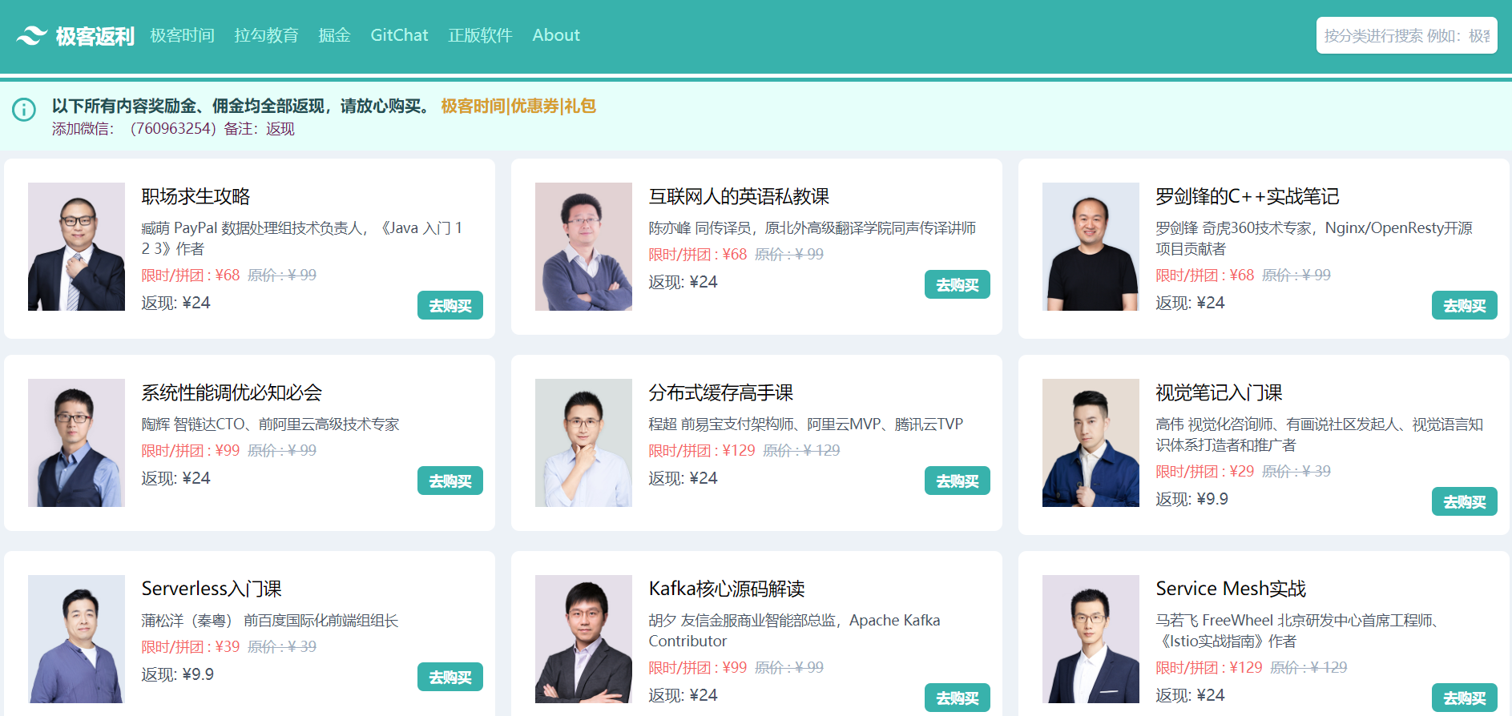1512x716 pixels.
Task: Open instructor photo of 系统性能调优必知必会
Action: click(x=76, y=443)
